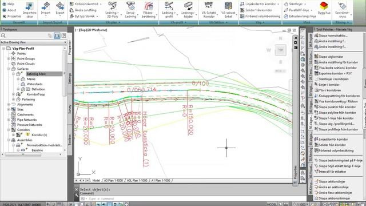Click the Importera stilar ribbon icon
366x206 pixels.
[30, 10]
